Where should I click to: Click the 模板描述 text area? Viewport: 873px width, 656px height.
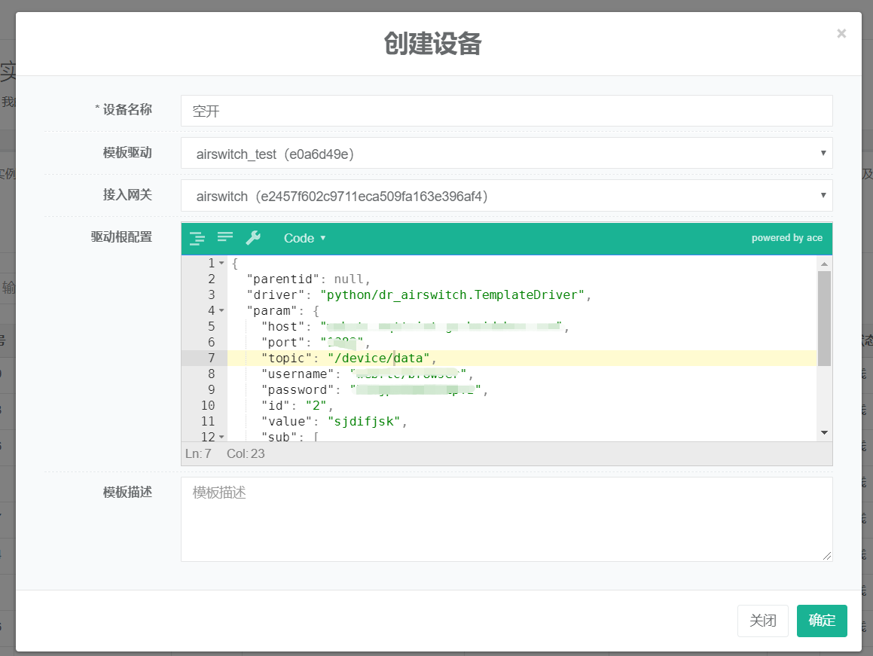pyautogui.click(x=506, y=519)
